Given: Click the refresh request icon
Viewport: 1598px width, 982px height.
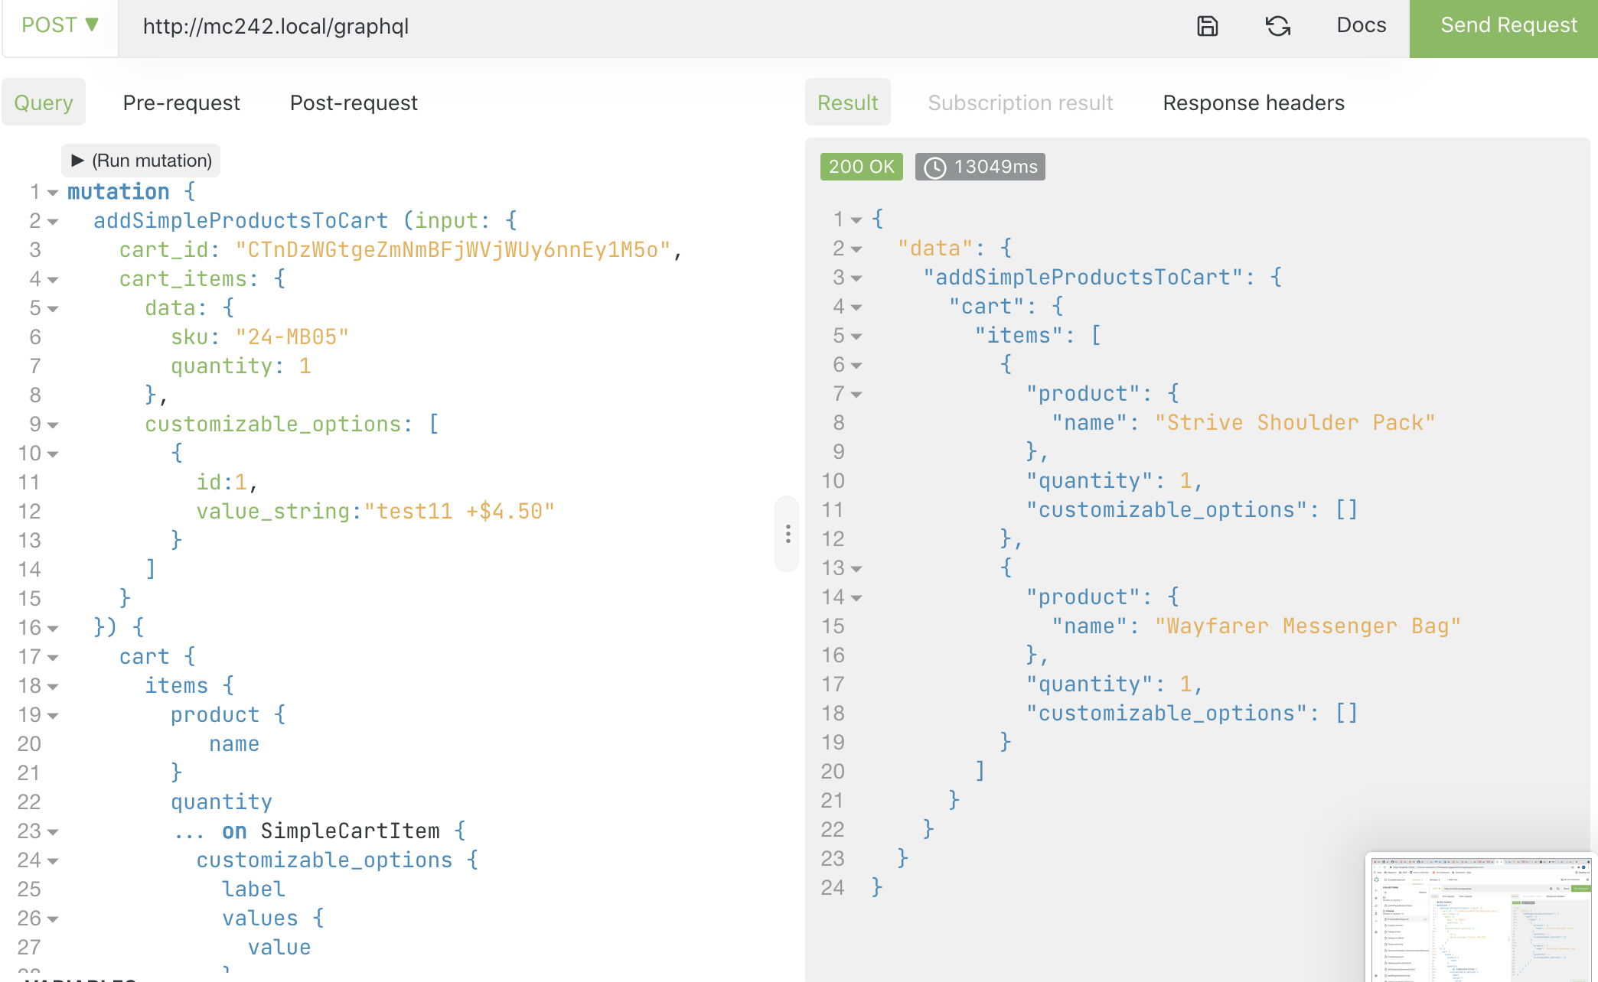Looking at the screenshot, I should (1277, 25).
